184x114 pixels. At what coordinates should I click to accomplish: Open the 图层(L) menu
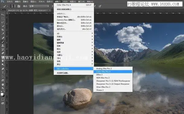pos(33,2)
